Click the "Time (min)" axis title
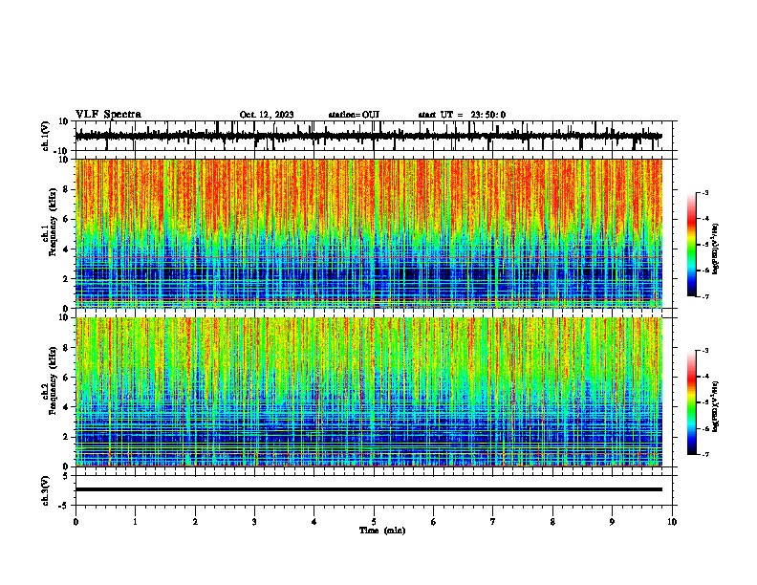The width and height of the screenshot is (757, 585). (x=382, y=531)
